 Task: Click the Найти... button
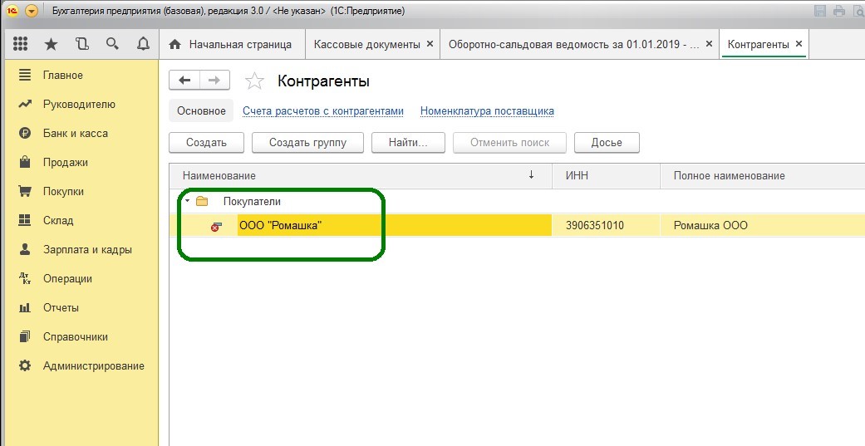(408, 142)
